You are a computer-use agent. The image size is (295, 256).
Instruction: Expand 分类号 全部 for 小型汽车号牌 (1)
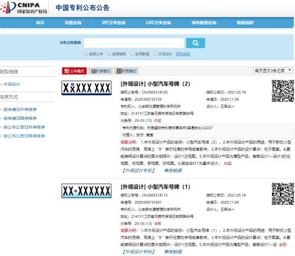point(158,224)
